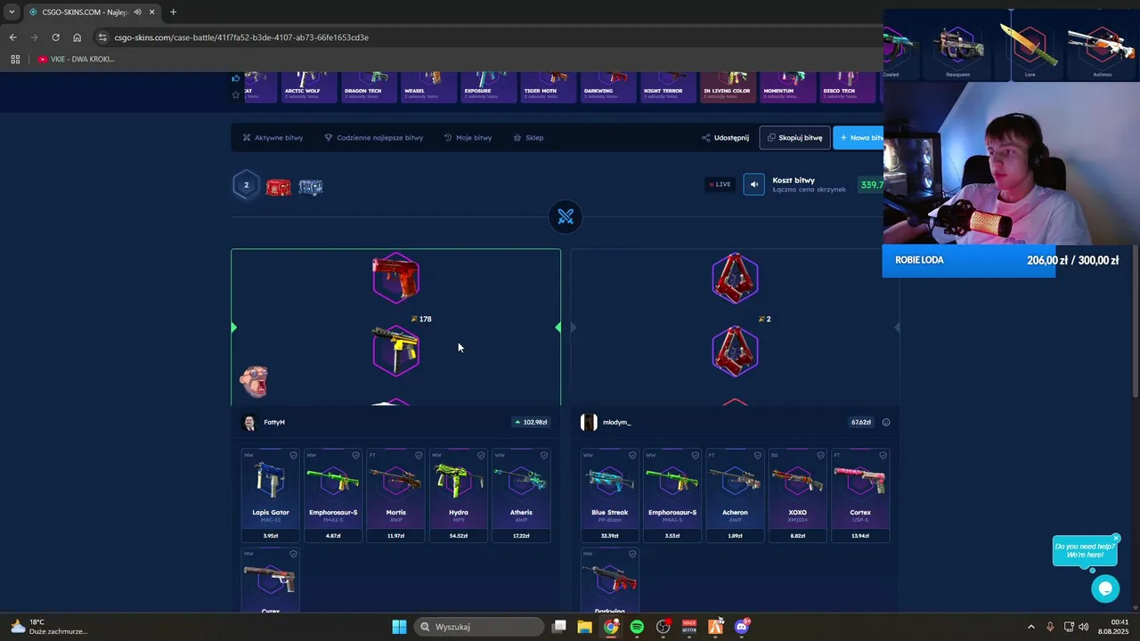Open the live chat support bubble

(1105, 588)
